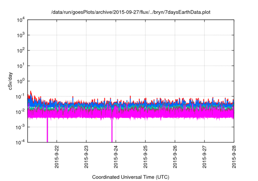Click the tallest red peak at plot start

[31, 93]
